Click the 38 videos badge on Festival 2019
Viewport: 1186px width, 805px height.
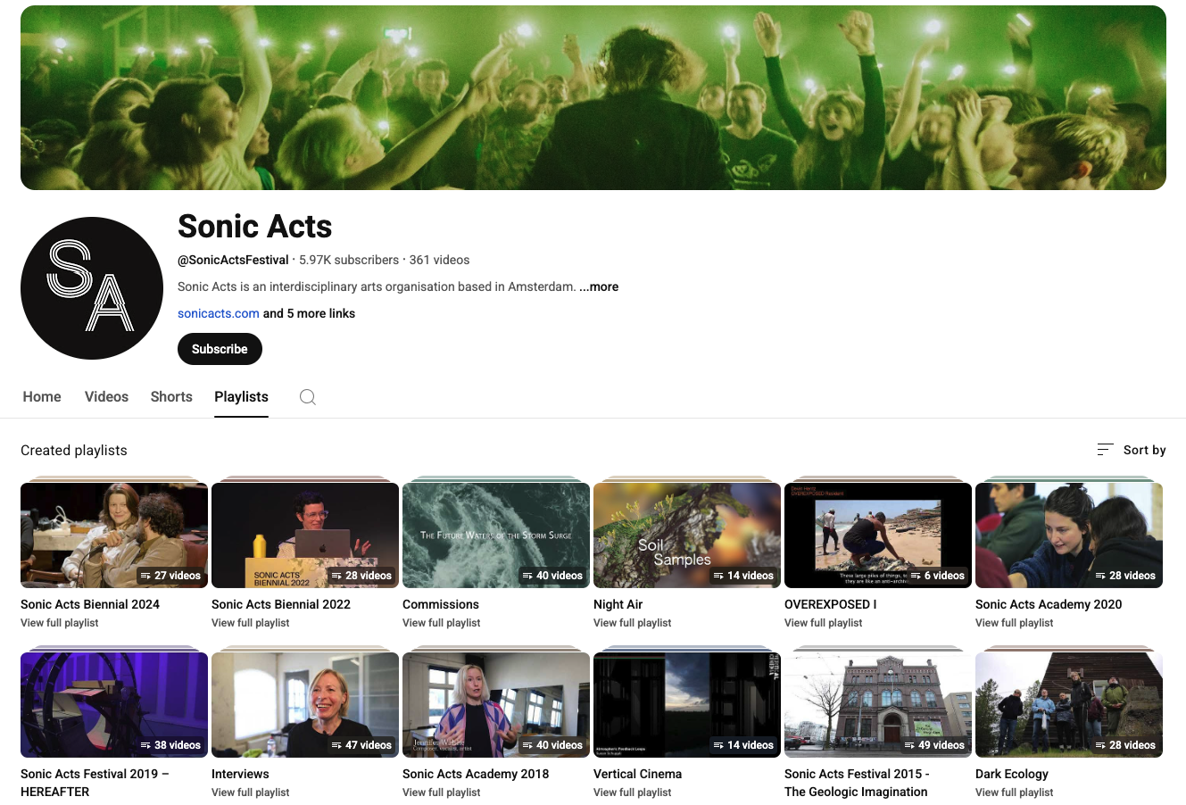(170, 745)
